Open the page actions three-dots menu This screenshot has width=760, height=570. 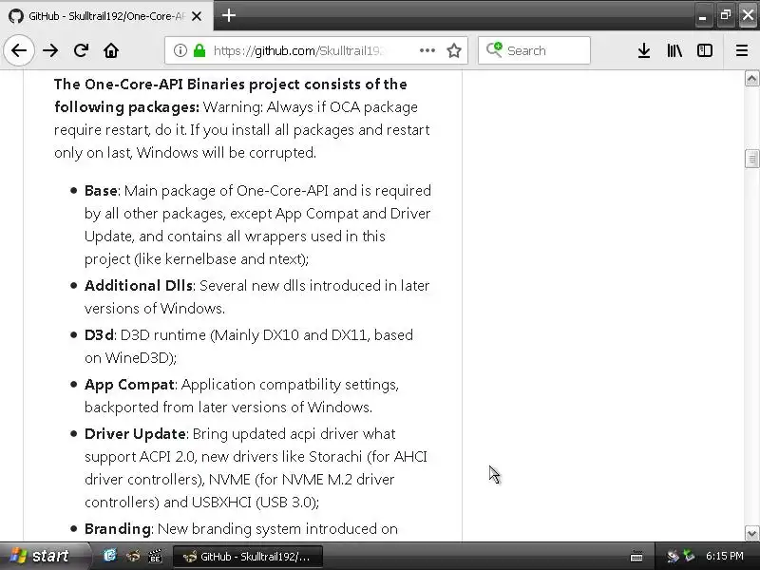click(427, 50)
